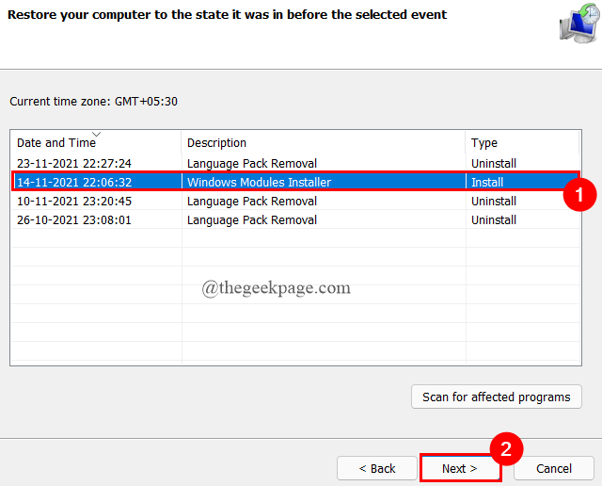Image resolution: width=602 pixels, height=486 pixels.
Task: Click the sort arrow above Date and Time
Action: 97,134
